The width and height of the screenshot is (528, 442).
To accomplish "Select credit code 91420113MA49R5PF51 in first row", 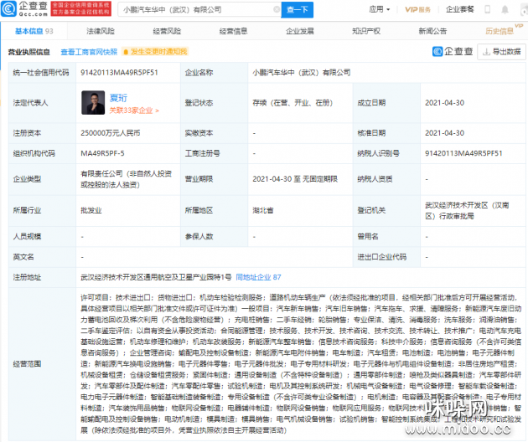I will (119, 73).
